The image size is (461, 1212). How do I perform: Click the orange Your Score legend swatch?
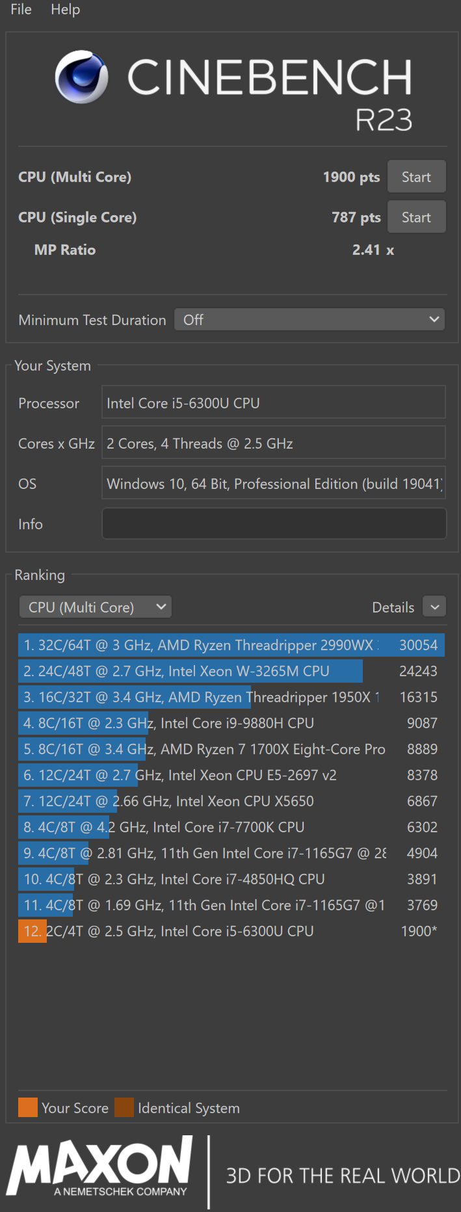click(28, 1108)
